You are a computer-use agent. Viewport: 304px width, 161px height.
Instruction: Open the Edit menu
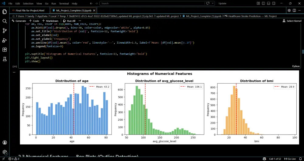pos(18,3)
